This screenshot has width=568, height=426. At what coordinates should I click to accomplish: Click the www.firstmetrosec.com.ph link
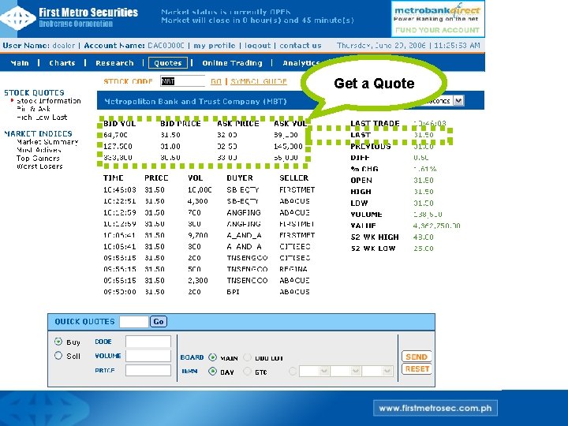(x=435, y=409)
